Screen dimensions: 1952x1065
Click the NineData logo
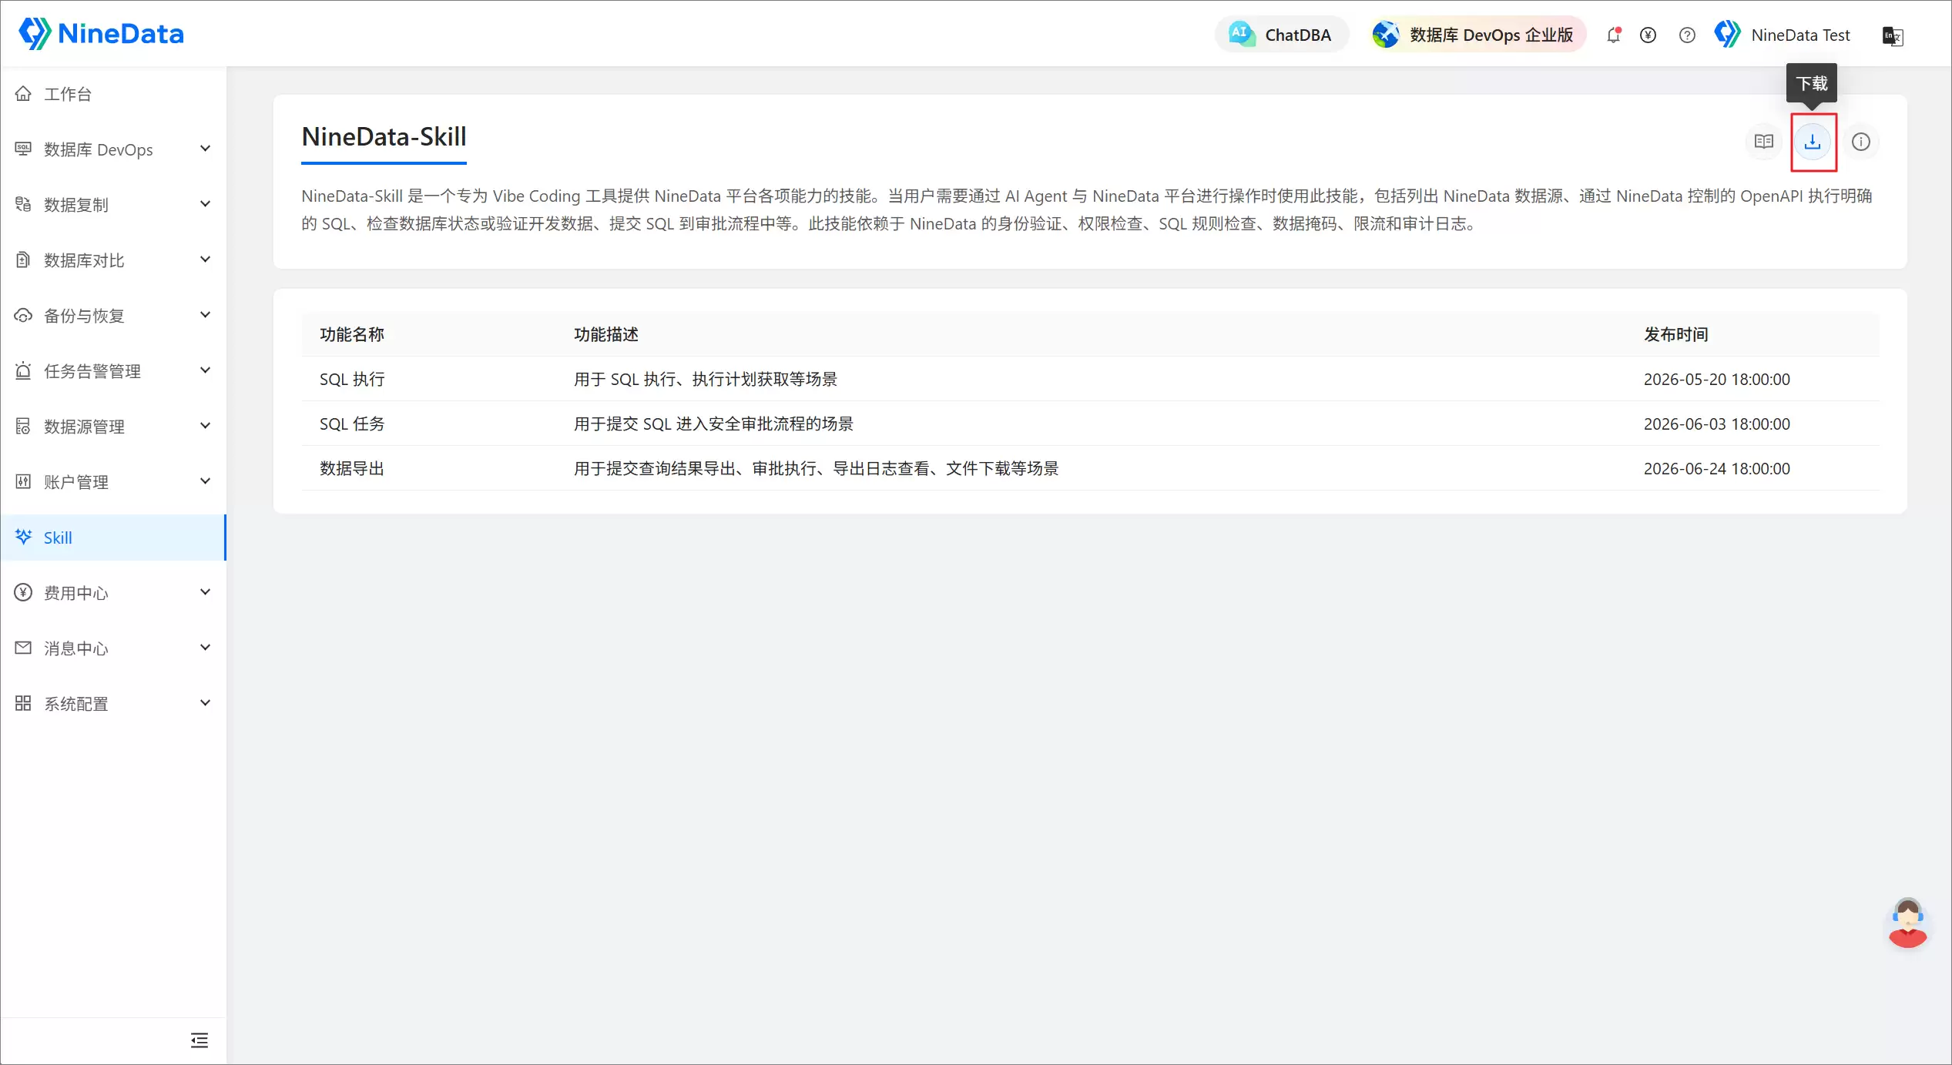tap(101, 34)
